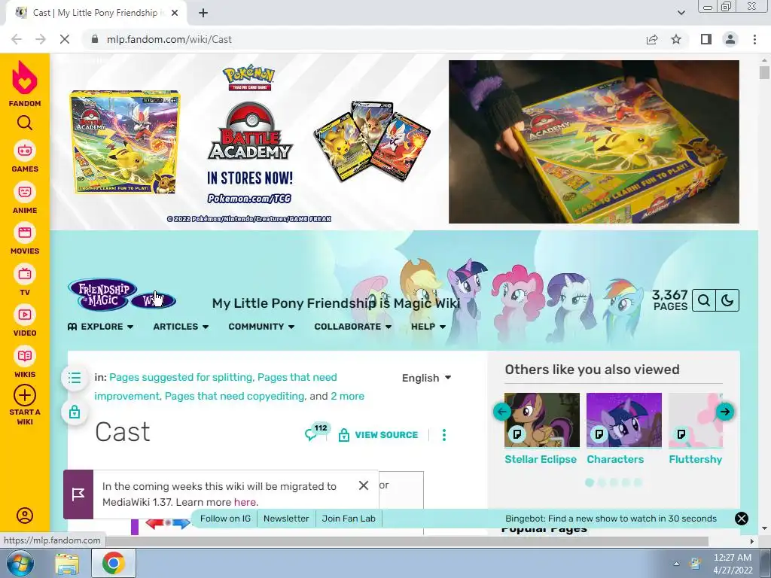Click the Friendship is Magic Wiki logo
Screen dimensions: 771x578
point(121,294)
